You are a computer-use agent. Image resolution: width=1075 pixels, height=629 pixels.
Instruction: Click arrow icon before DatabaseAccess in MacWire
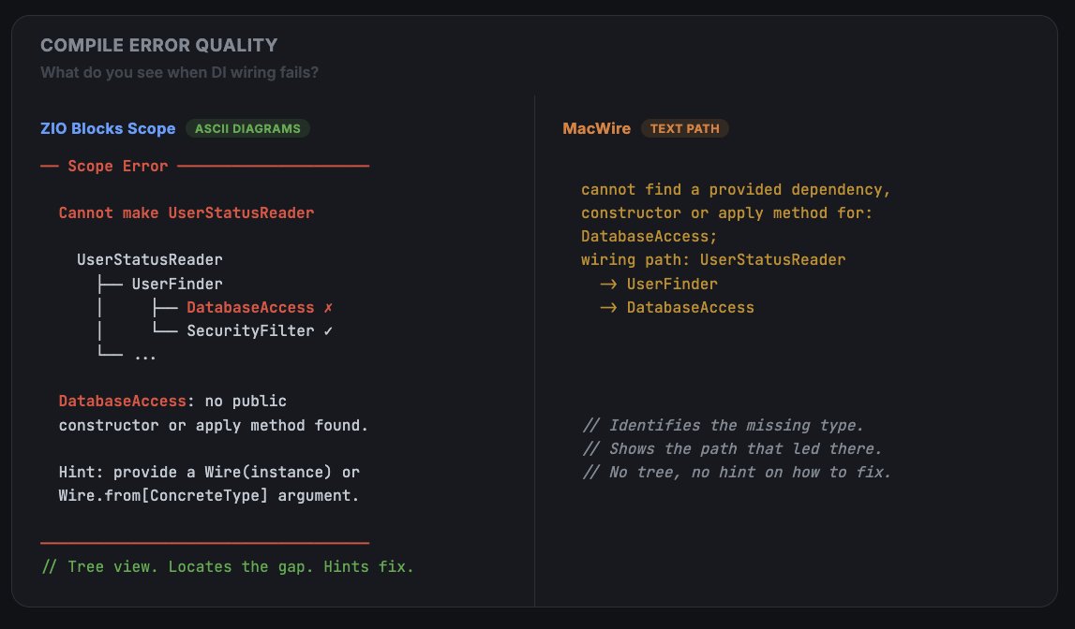(608, 308)
